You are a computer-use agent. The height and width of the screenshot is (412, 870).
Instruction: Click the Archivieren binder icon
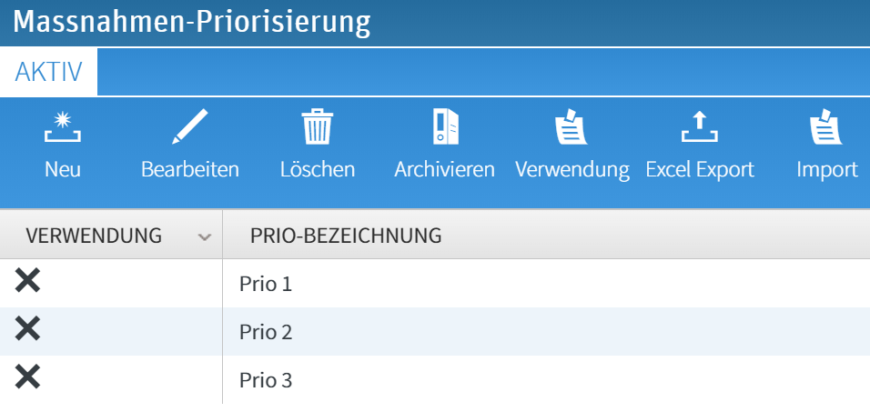click(x=445, y=127)
